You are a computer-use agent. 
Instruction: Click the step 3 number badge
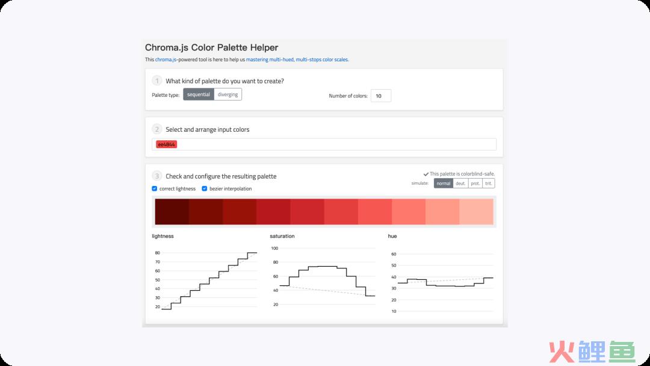tap(156, 176)
